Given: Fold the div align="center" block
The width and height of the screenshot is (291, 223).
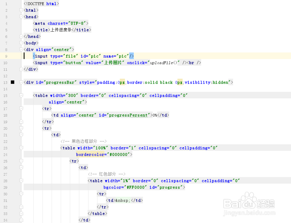Looking at the screenshot, I should pos(21,49).
